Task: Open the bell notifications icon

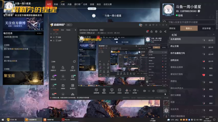Action: click(x=161, y=31)
